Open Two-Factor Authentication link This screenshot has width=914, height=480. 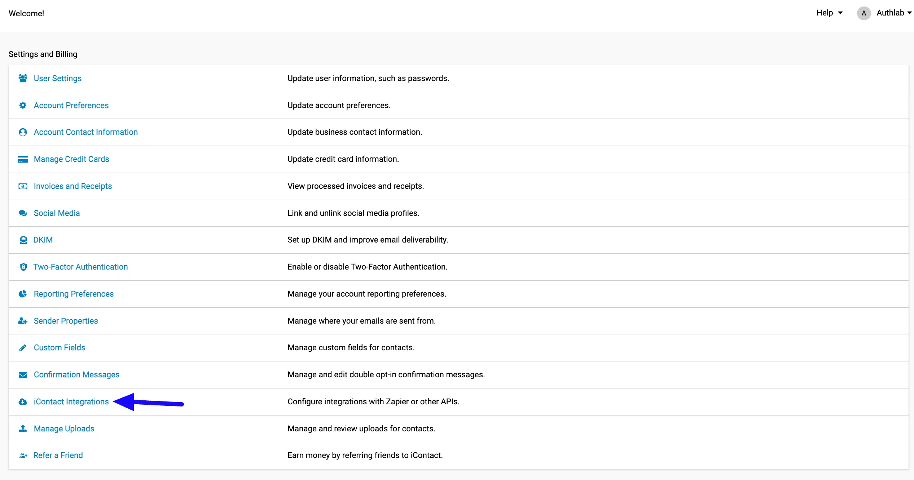80,267
